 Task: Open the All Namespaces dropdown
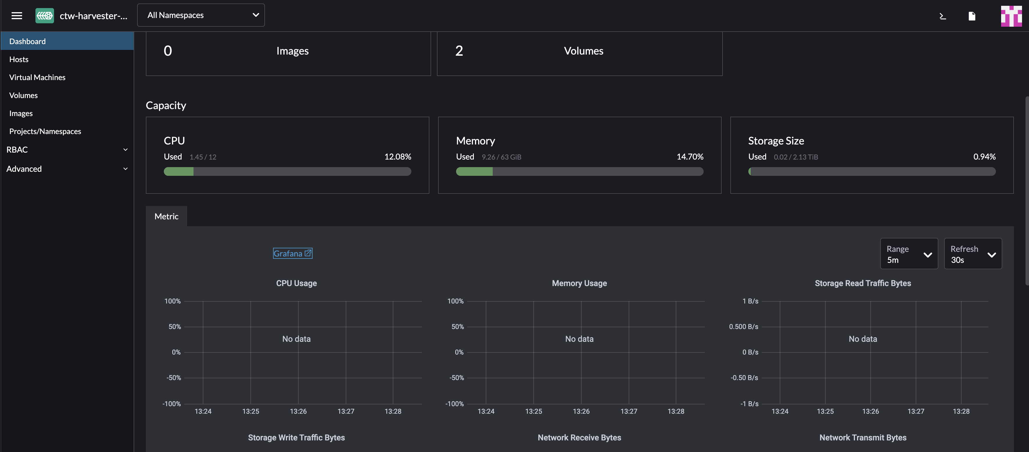[201, 15]
